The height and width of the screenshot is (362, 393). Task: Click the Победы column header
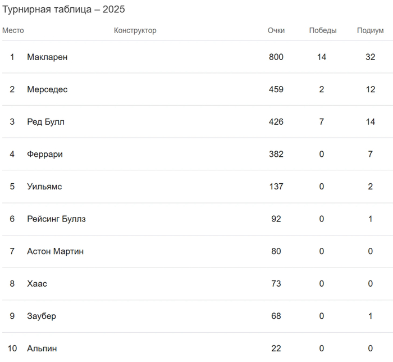323,30
